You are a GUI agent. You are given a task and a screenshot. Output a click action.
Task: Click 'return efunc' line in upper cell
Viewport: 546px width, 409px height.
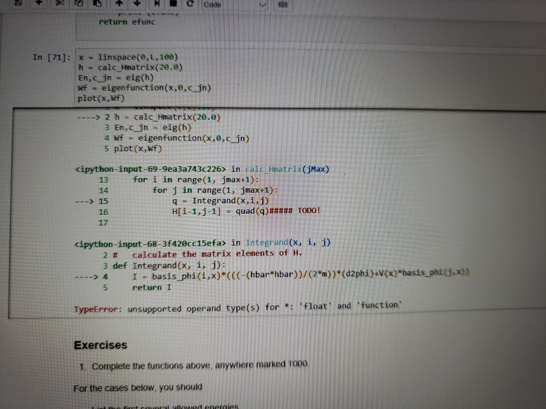click(x=127, y=22)
